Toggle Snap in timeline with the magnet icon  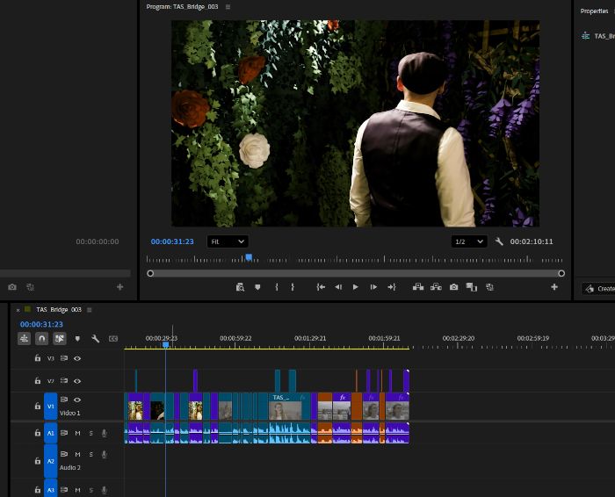pyautogui.click(x=41, y=338)
